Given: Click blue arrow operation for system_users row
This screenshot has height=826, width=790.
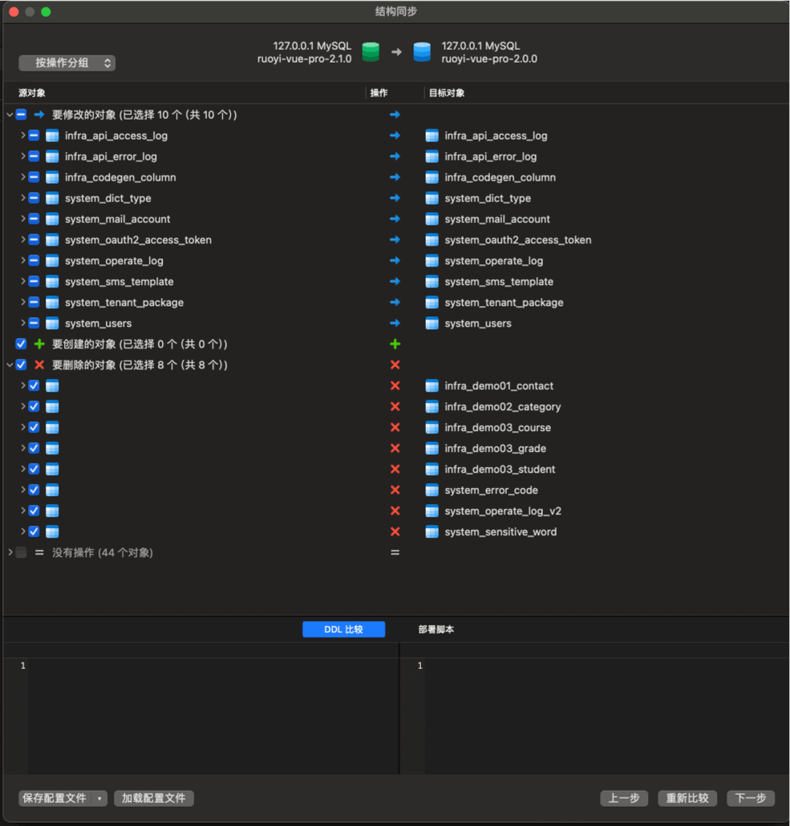Looking at the screenshot, I should point(395,323).
